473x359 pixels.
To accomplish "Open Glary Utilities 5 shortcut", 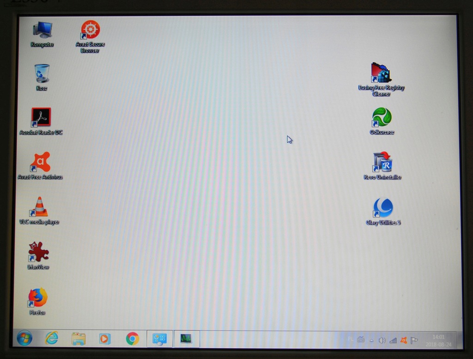I will (x=383, y=212).
